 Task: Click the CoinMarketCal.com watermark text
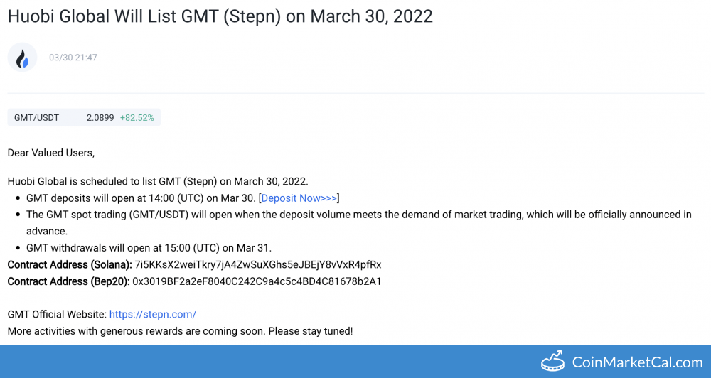[637, 362]
